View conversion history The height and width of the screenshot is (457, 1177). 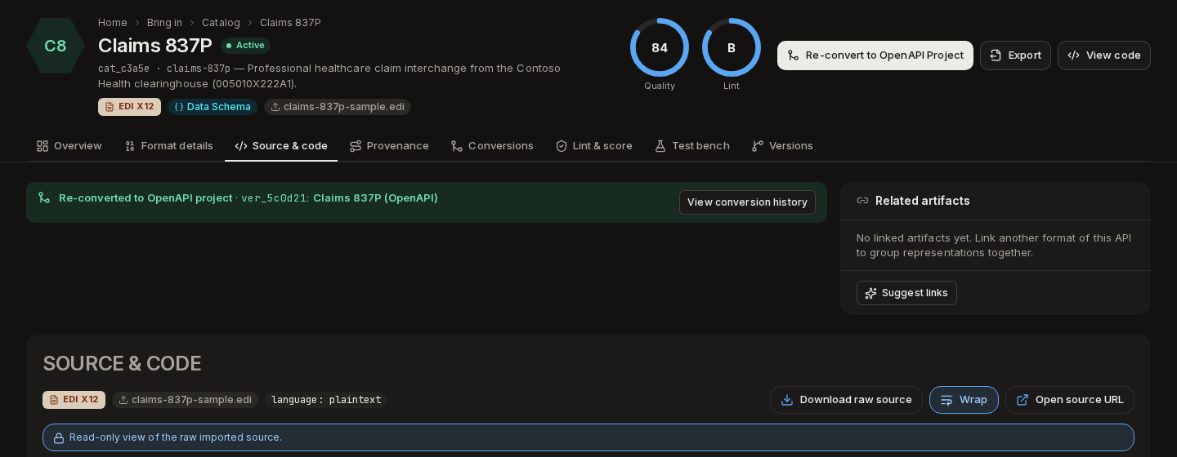747,202
